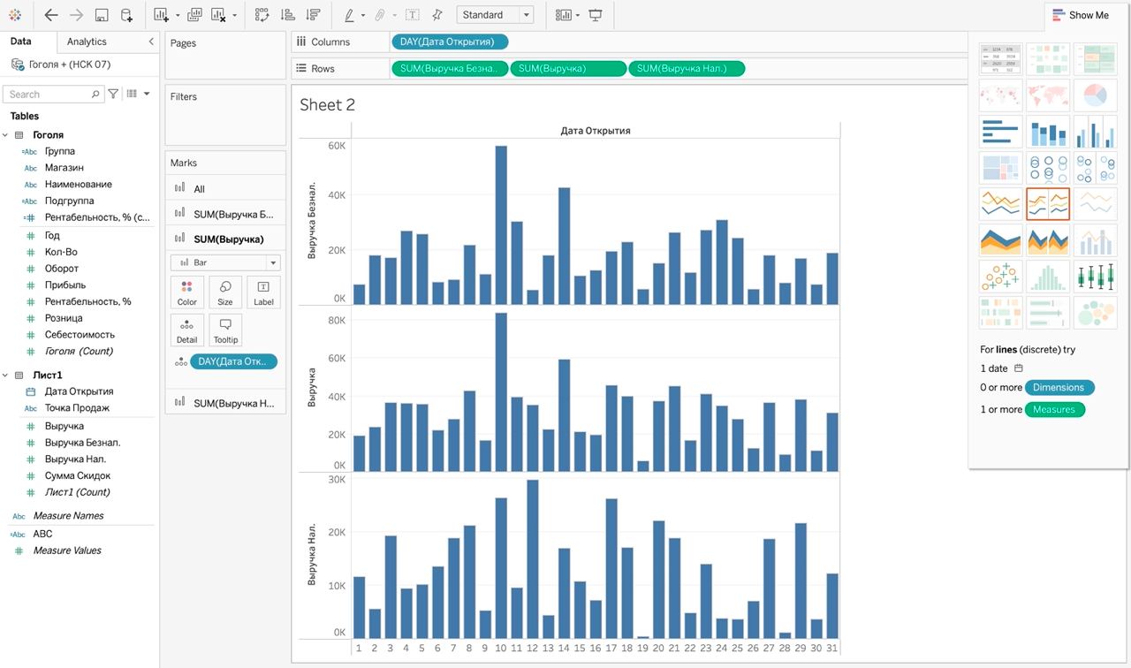Select circle views chart in Show Me
Image resolution: width=1131 pixels, height=668 pixels.
tap(1048, 168)
